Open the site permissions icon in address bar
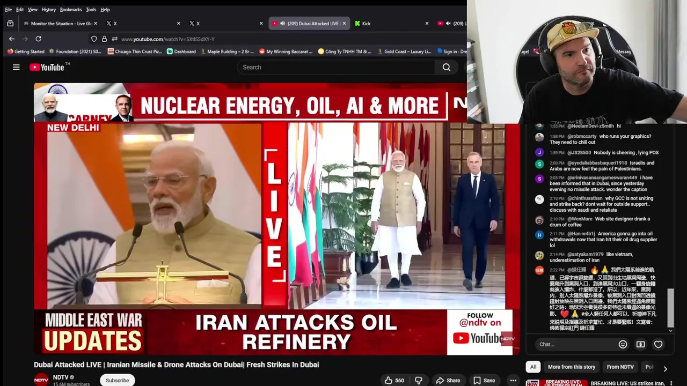This screenshot has height=386, width=687. pos(114,39)
